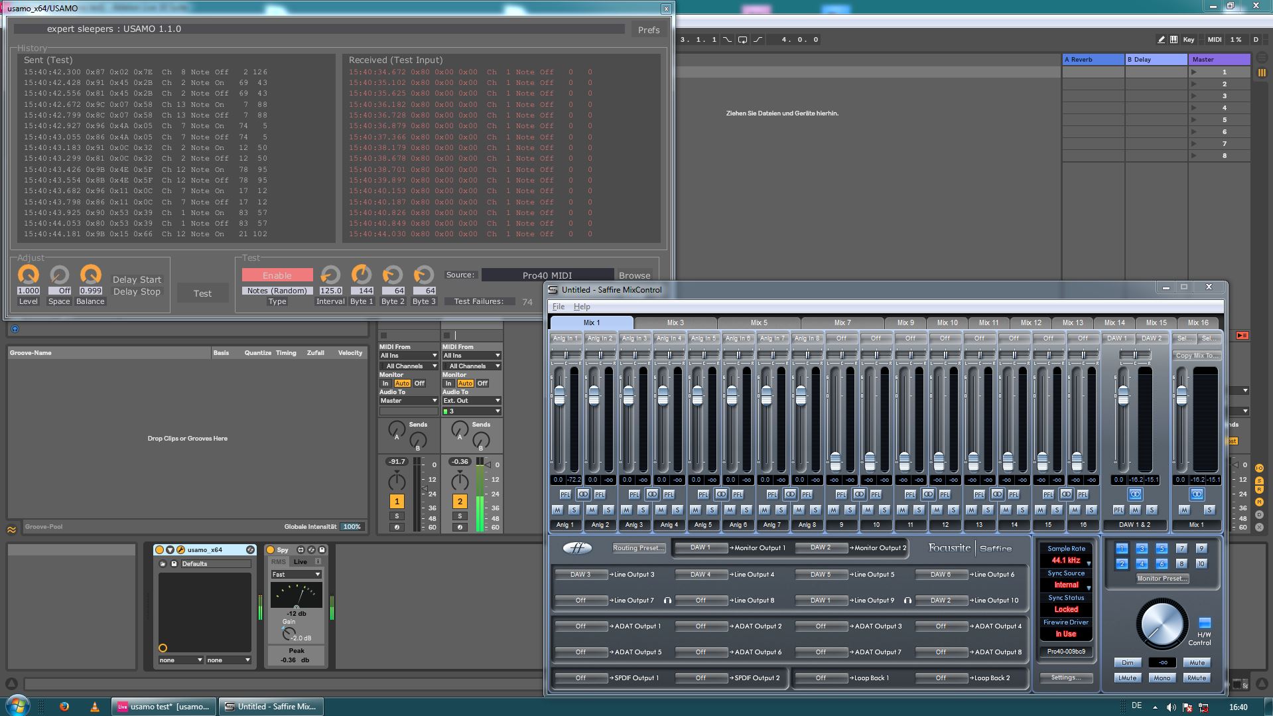The width and height of the screenshot is (1273, 716).
Task: Open track 1 MIDI From All Ins dropdown
Action: (409, 356)
